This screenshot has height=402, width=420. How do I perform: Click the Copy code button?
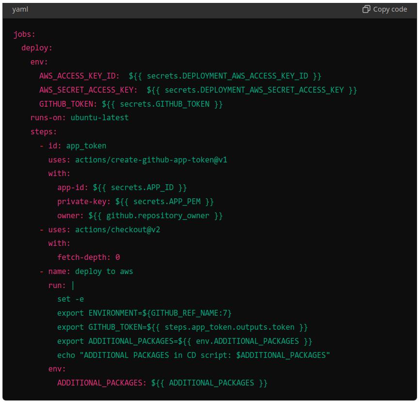click(x=385, y=9)
